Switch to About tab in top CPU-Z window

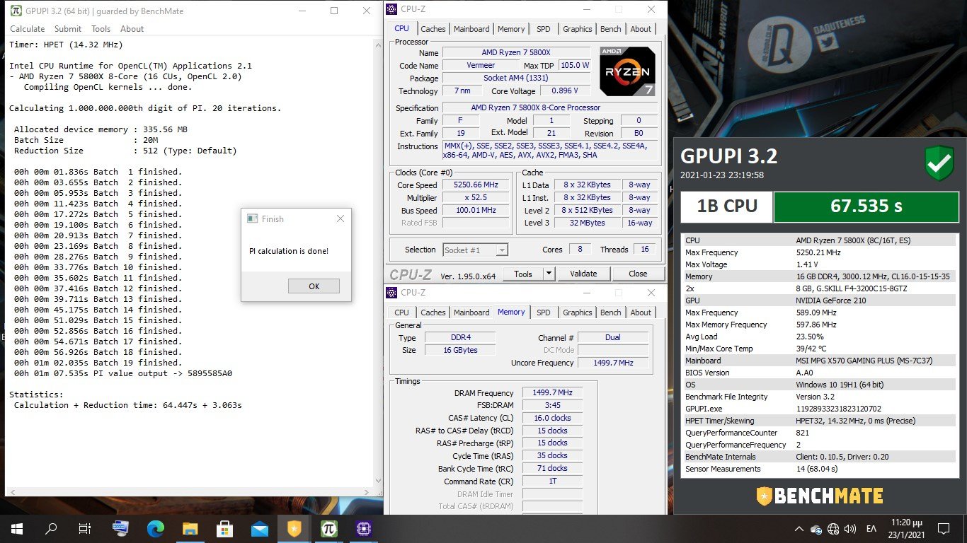pyautogui.click(x=641, y=29)
